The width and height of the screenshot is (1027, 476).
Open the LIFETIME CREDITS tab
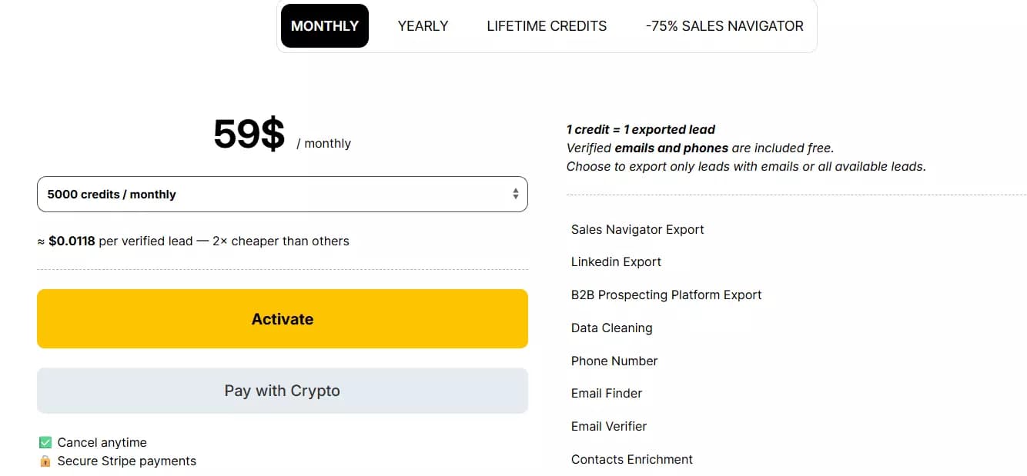547,25
